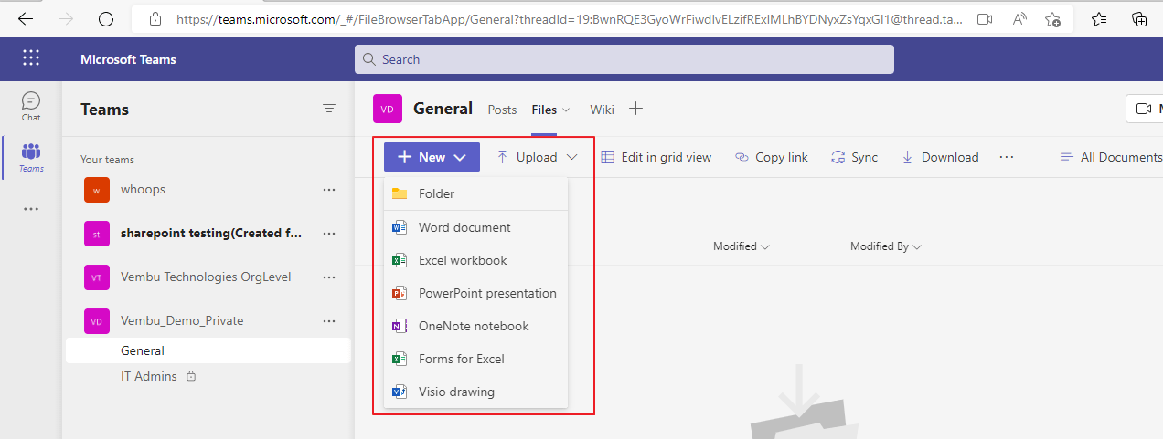Click the Microsoft Teams title text

pyautogui.click(x=128, y=59)
